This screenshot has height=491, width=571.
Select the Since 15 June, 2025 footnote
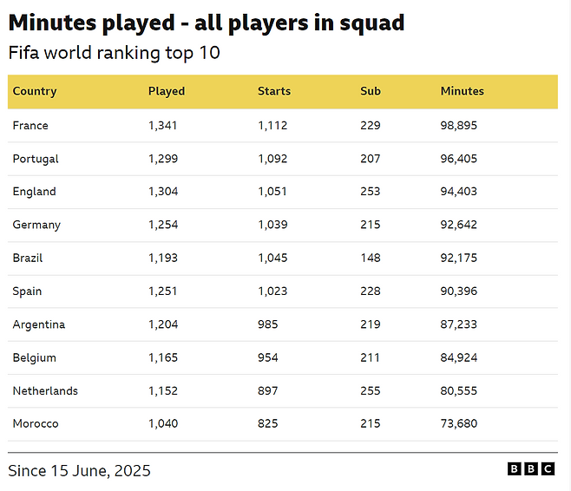(x=79, y=471)
